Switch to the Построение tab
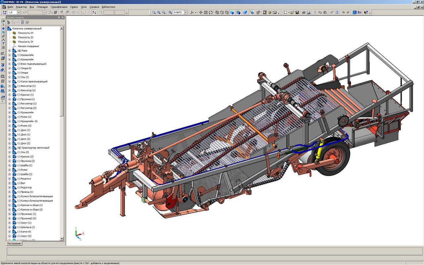Viewport: 424px width, 265px height. [x=14, y=243]
